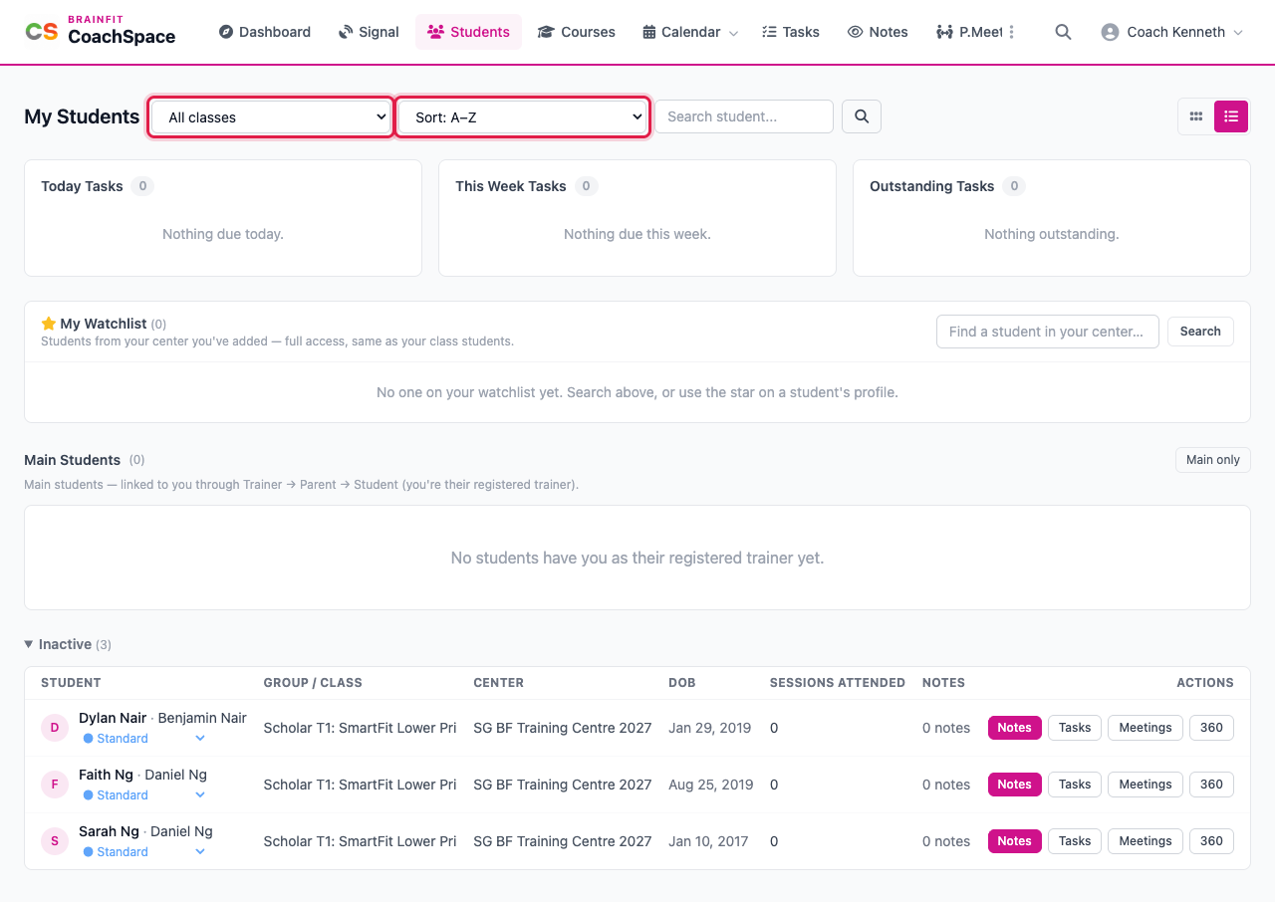Open Meetings for Sarah Ng
Image resolution: width=1275 pixels, height=902 pixels.
[x=1146, y=841]
